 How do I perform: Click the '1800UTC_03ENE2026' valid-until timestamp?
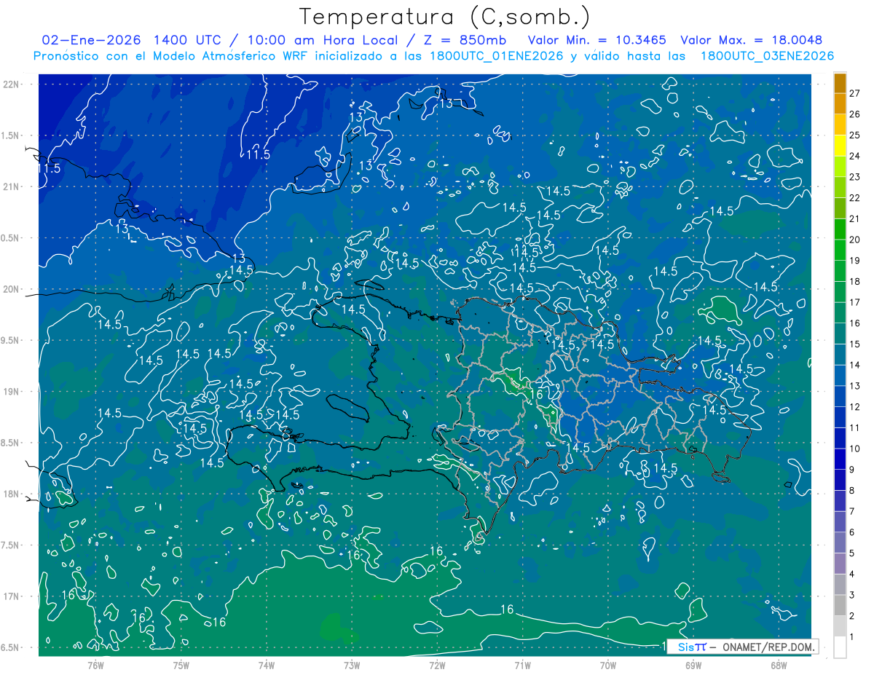click(767, 56)
